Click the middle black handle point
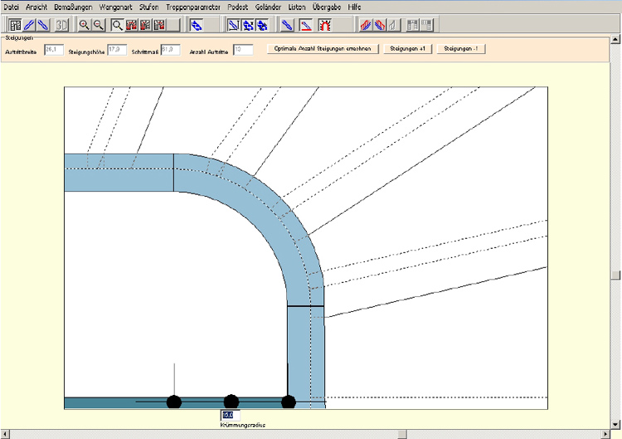Screen dimensions: 622x439 [231, 402]
